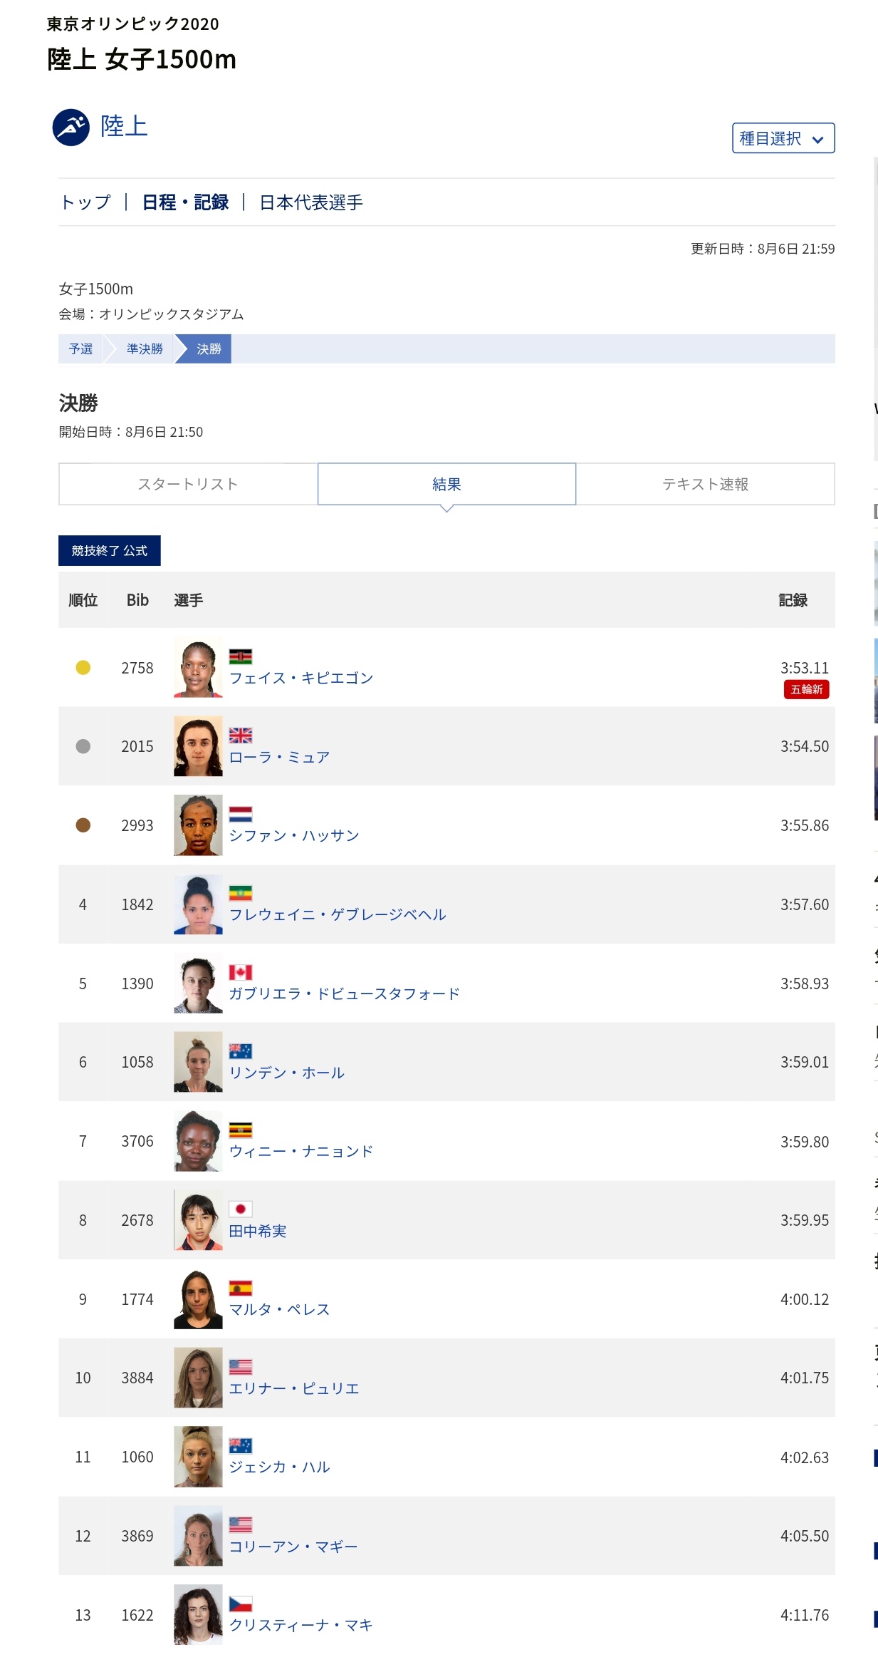Click the Czech flag in row 13
The height and width of the screenshot is (1667, 878).
(x=241, y=1604)
